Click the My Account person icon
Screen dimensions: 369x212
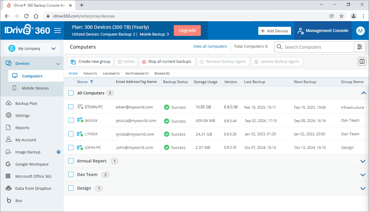(x=9, y=140)
